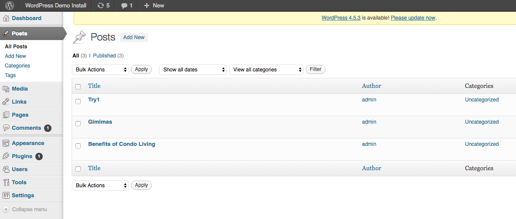Open the bottom Bulk Actions dropdown
The height and width of the screenshot is (219, 516).
pyautogui.click(x=100, y=185)
